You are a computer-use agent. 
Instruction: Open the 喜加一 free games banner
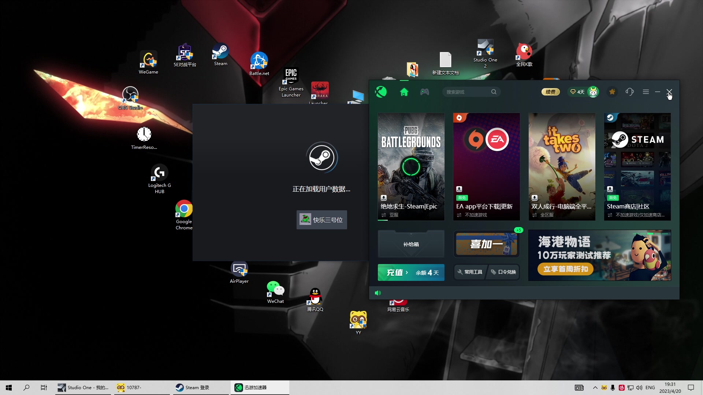[x=486, y=244]
